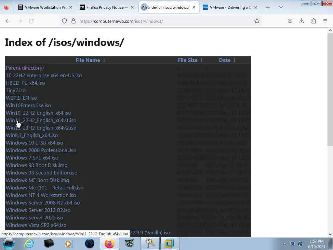This screenshot has height=250, width=333.
Task: Open the extensions puzzle icon
Action: click(313, 21)
